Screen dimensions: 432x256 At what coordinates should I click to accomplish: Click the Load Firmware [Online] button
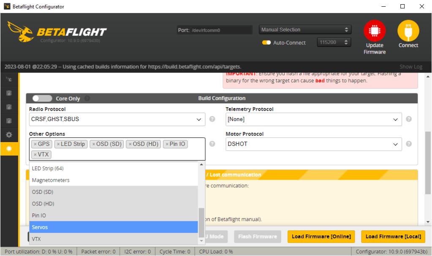pyautogui.click(x=321, y=237)
